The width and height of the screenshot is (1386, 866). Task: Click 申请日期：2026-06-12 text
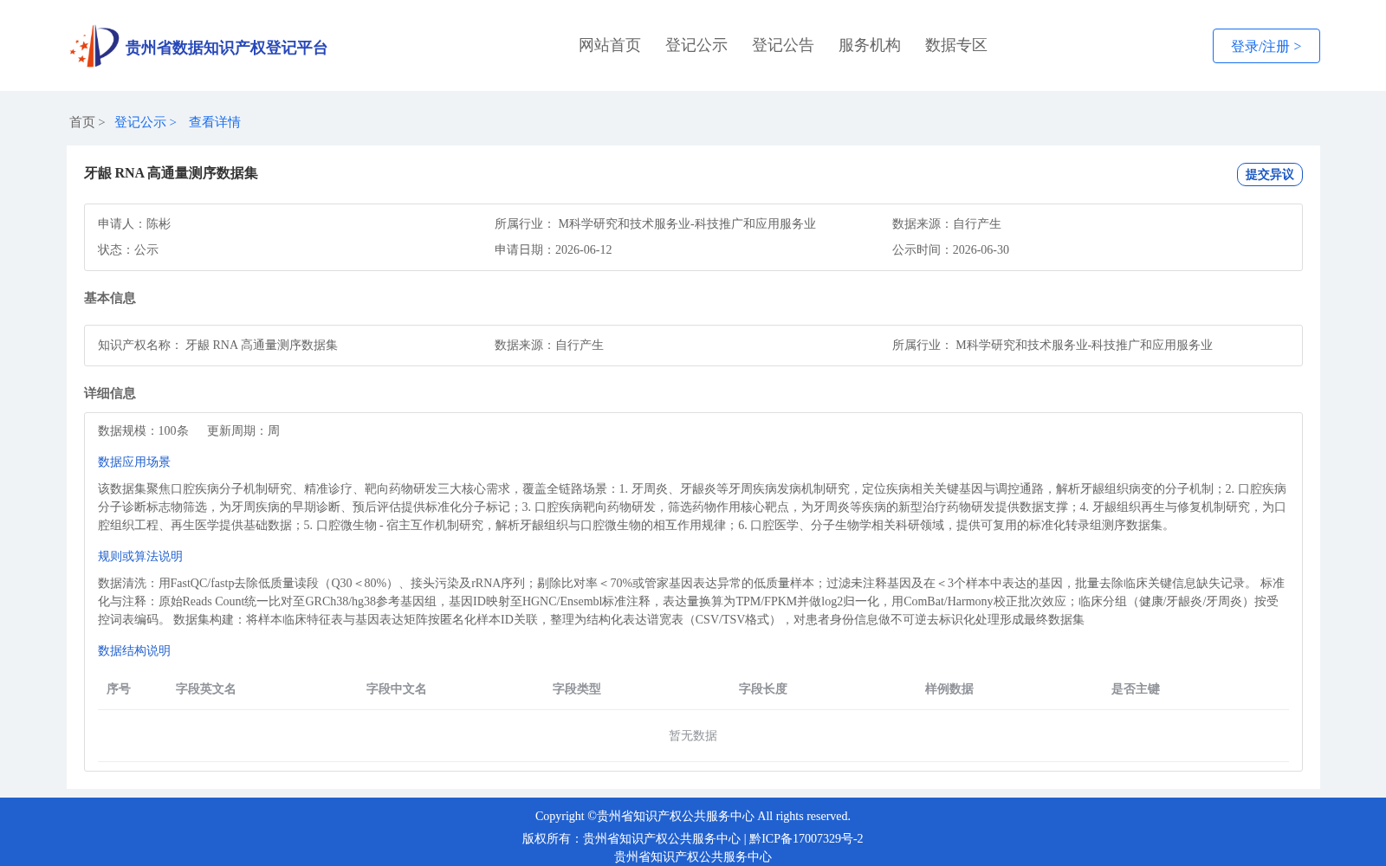point(553,249)
